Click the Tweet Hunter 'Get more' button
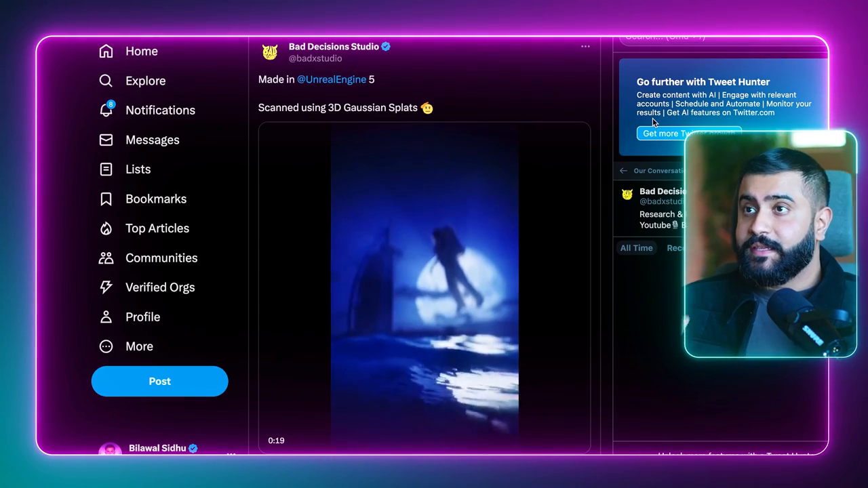The image size is (868, 488). click(660, 134)
